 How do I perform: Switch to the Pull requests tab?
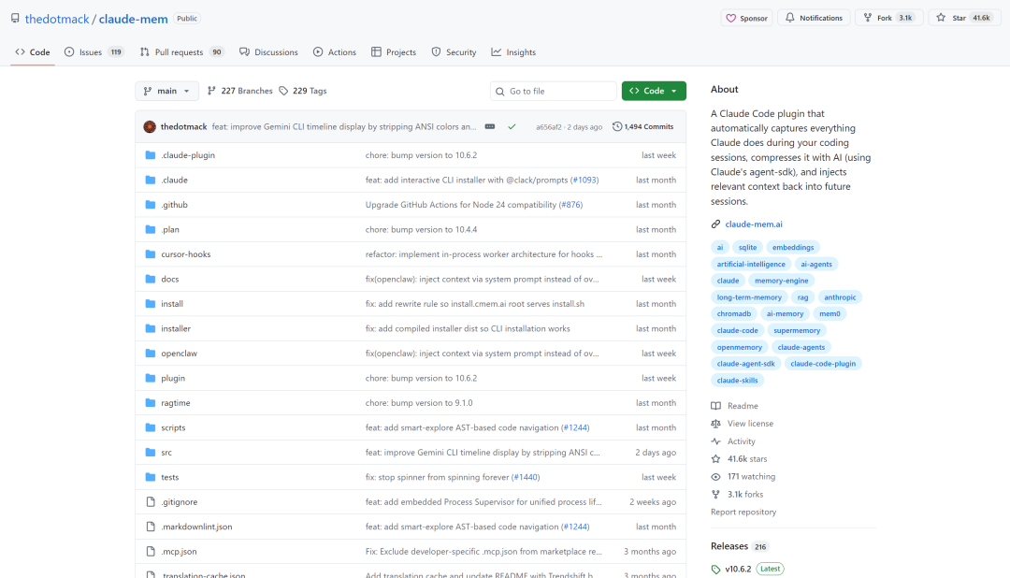[181, 52]
